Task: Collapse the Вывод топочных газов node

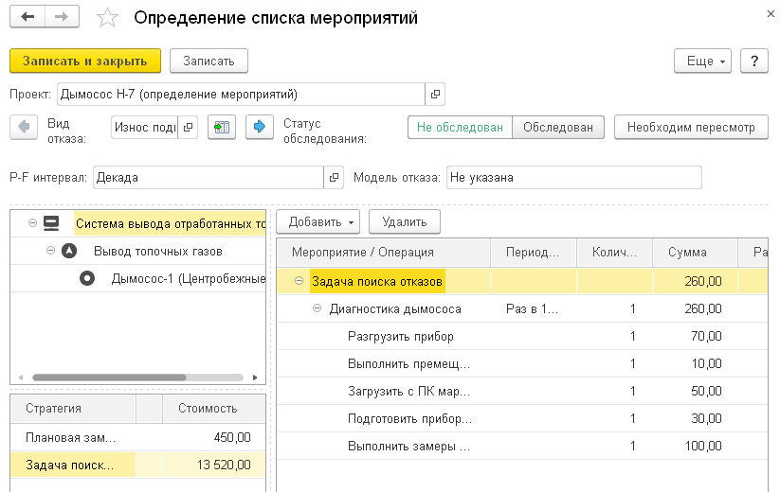Action: pos(51,251)
